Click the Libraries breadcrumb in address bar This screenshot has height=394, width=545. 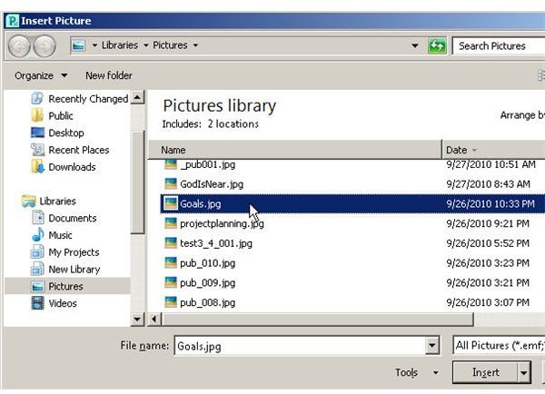[x=120, y=45]
